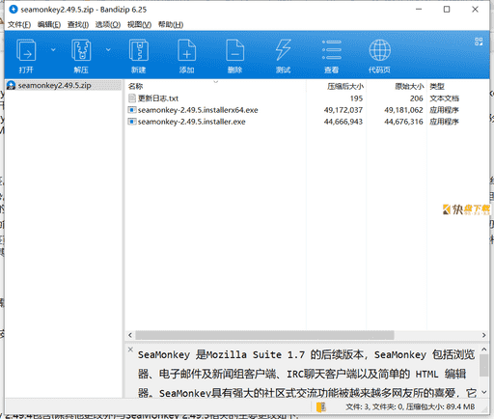The image size is (494, 419).
Task: Click the text file icon of 更新日志.txt
Action: [132, 98]
